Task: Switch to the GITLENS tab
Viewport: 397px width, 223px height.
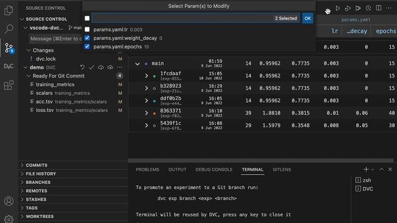Action: pos(282,169)
